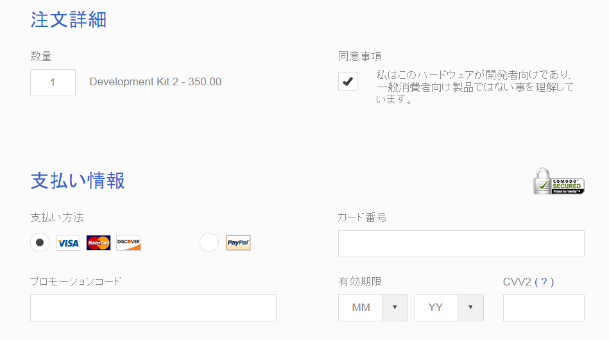This screenshot has height=340, width=609.
Task: Open the MM expiration month dropdown
Action: coord(373,308)
